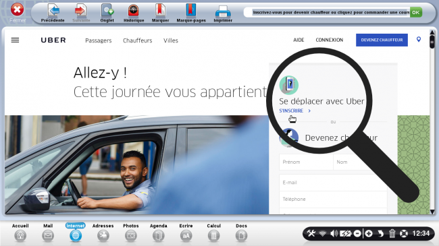Open the Historique browsing history
439x246 pixels.
[x=134, y=11]
